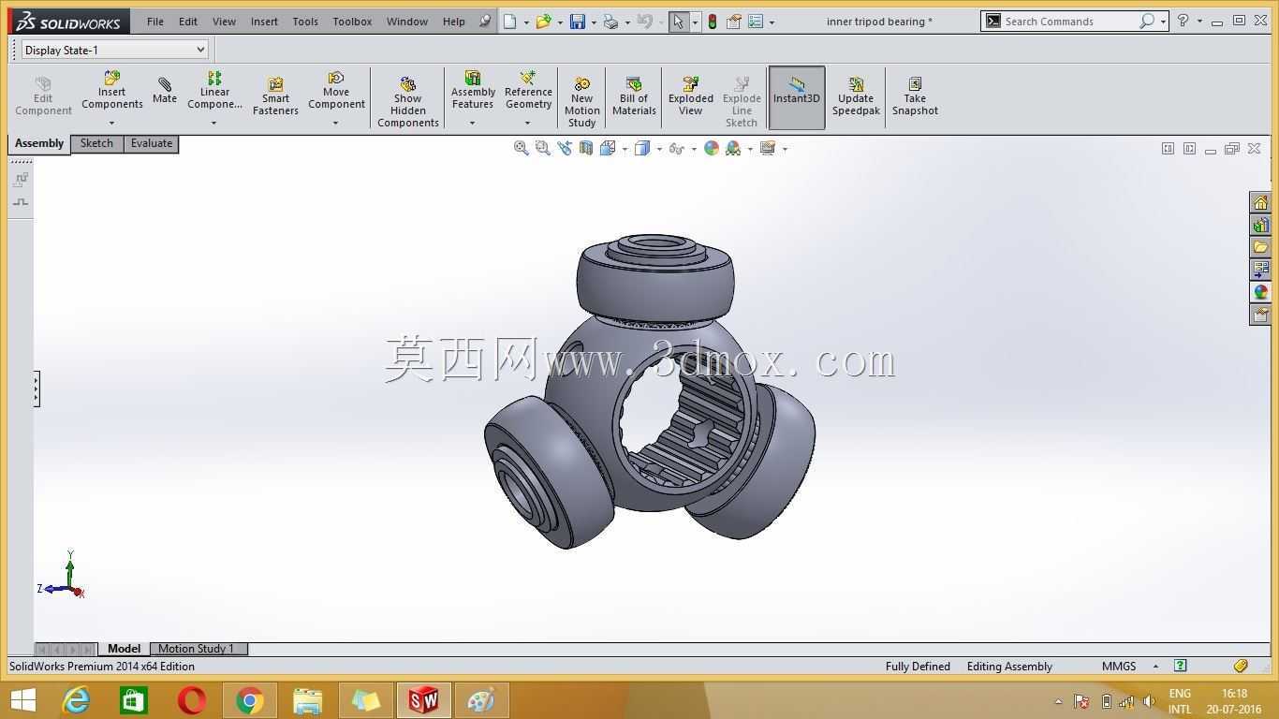The height and width of the screenshot is (719, 1279).
Task: Click the Edit Component tool
Action: [x=43, y=97]
